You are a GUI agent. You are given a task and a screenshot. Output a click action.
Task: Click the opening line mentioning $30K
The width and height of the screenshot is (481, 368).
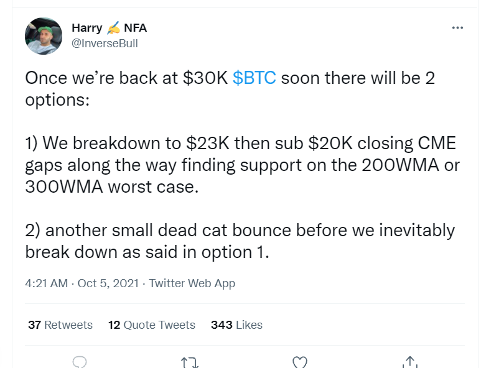coord(124,79)
